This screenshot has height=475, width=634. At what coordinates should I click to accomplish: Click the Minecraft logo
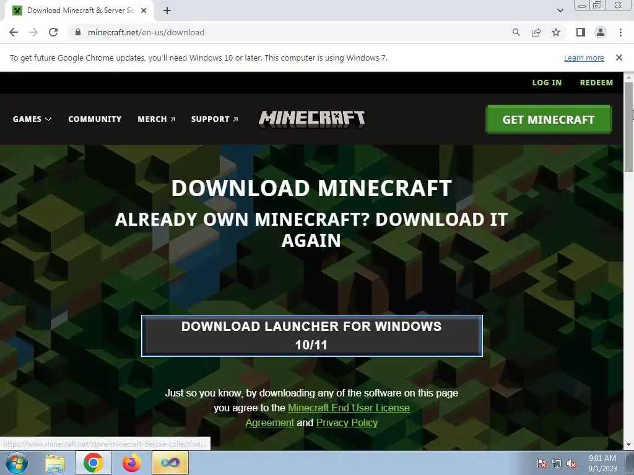[312, 119]
